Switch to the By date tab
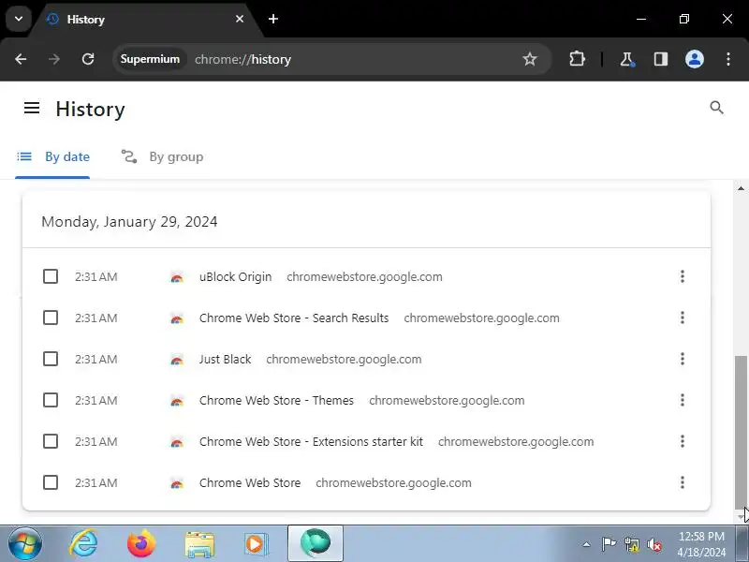 pos(52,156)
